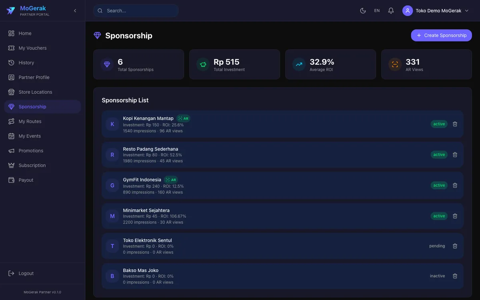Delete Resto Padang Sederhana sponsorship
The image size is (480, 300).
click(455, 155)
